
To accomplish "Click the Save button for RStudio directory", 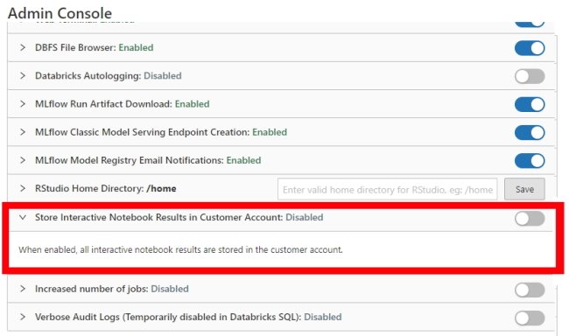I will (524, 189).
